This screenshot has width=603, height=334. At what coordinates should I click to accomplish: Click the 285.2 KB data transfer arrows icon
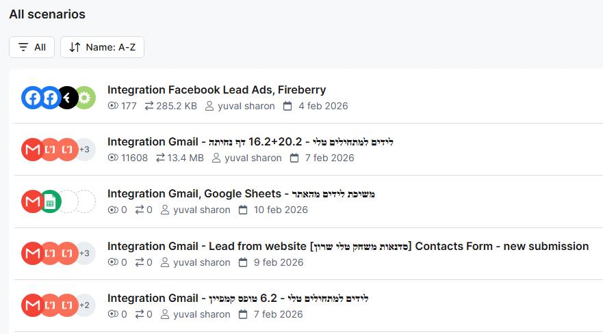pyautogui.click(x=149, y=106)
